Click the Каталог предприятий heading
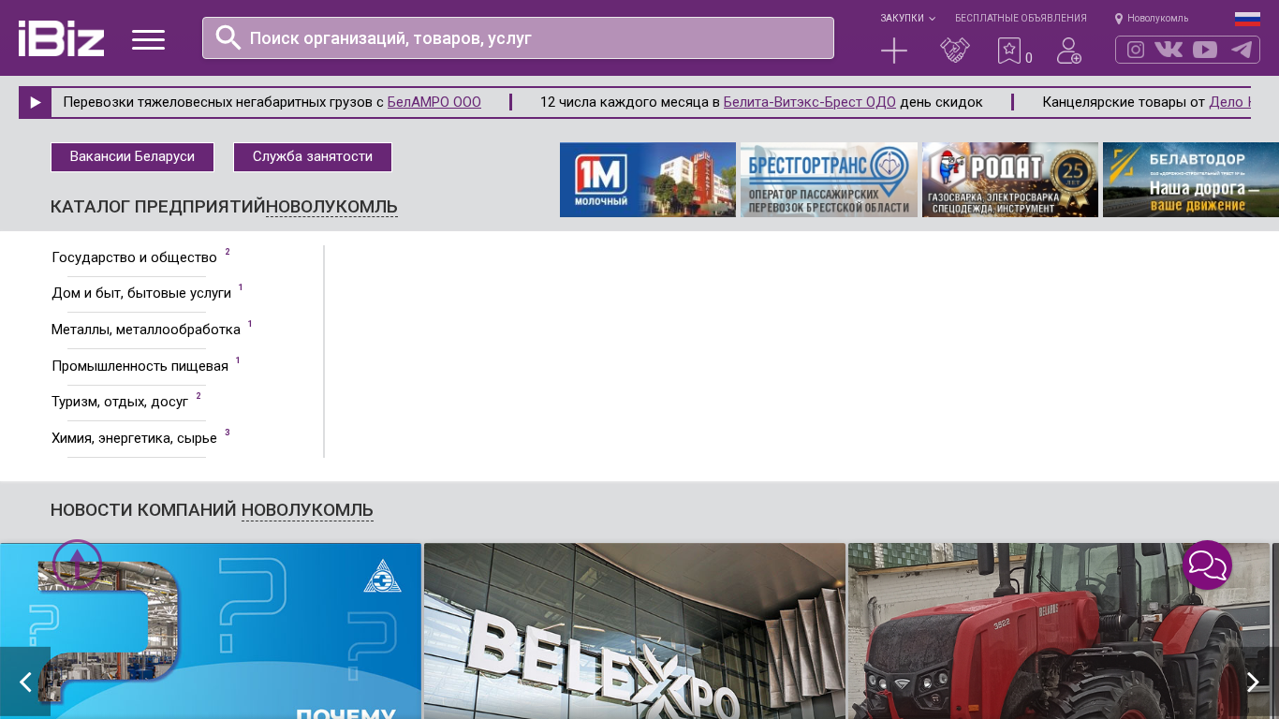Image resolution: width=1279 pixels, height=719 pixels. [x=158, y=207]
